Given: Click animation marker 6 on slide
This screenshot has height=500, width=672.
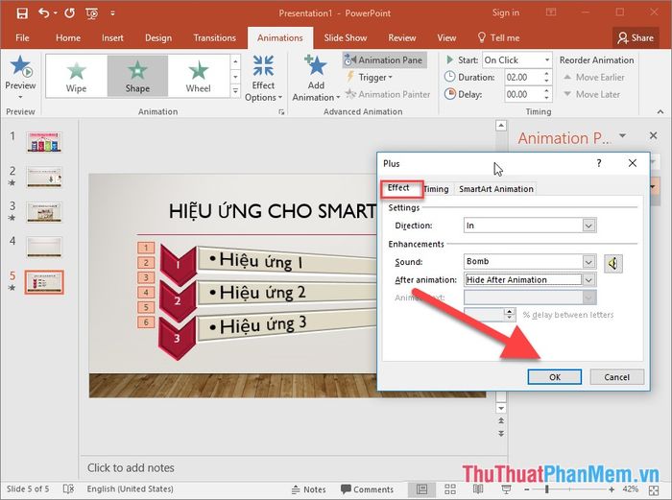Looking at the screenshot, I should click(146, 322).
